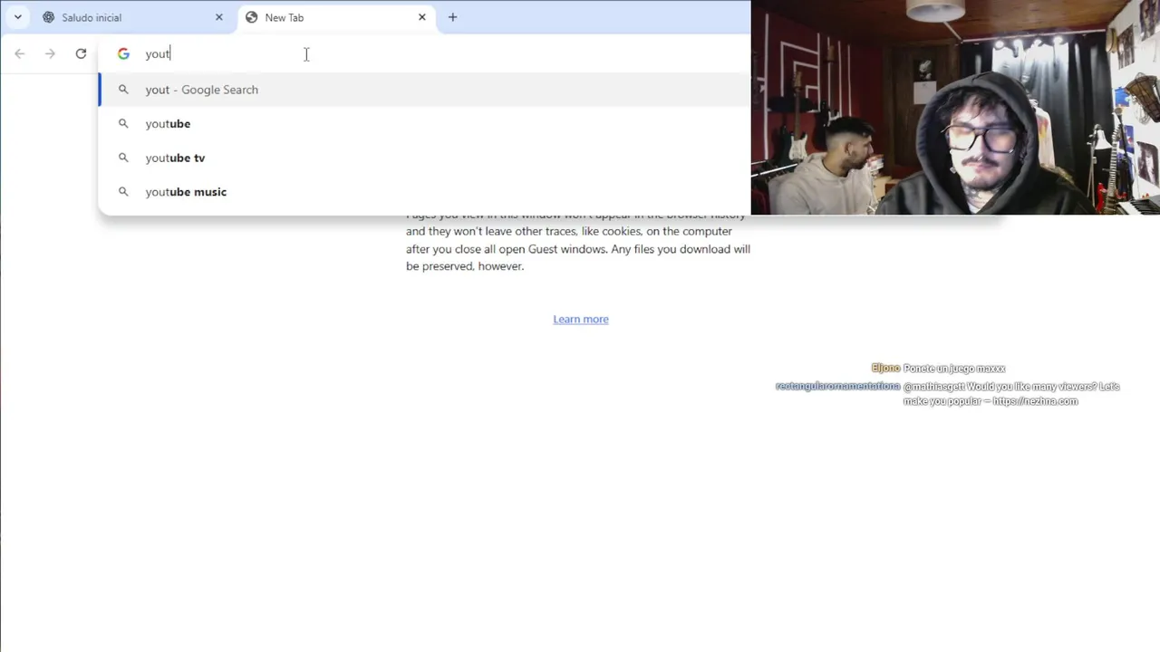Click chat username rectangularornamentationa
This screenshot has width=1160, height=652.
point(837,387)
